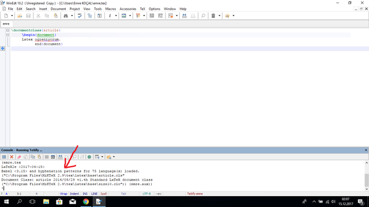The image size is (369, 207).
Task: Cut selection with the scissors icon
Action: coord(38,16)
